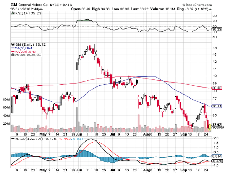Click the RSI 39.23 value tag
This screenshot has height=175, width=228.
tap(217, 29)
